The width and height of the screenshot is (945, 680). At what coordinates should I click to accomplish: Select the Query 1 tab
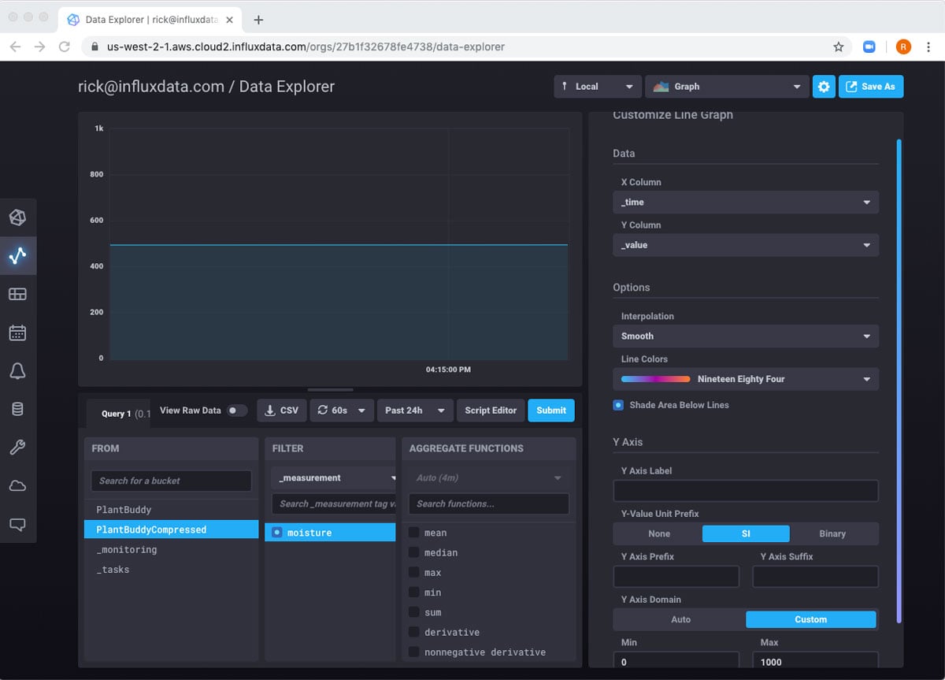point(116,414)
